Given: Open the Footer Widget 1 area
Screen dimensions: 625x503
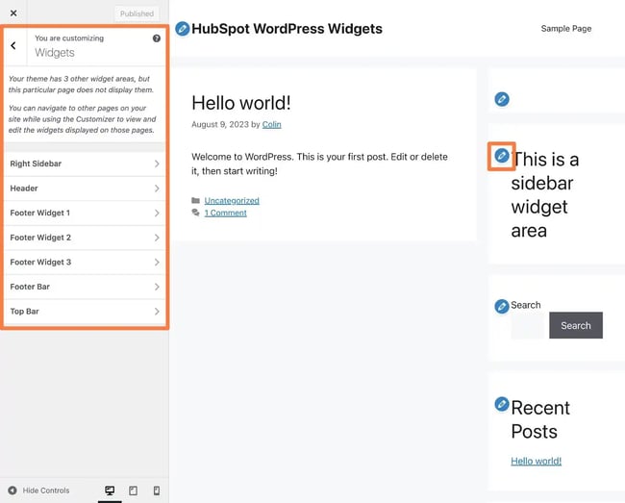Looking at the screenshot, I should [85, 214].
